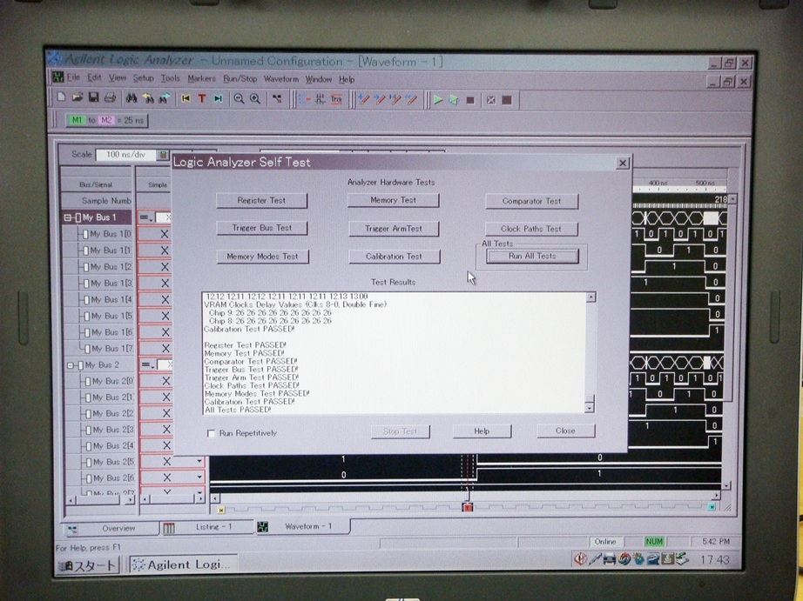Image resolution: width=803 pixels, height=601 pixels.
Task: Click the M1 to M2 = 25 ns readout
Action: tap(106, 121)
